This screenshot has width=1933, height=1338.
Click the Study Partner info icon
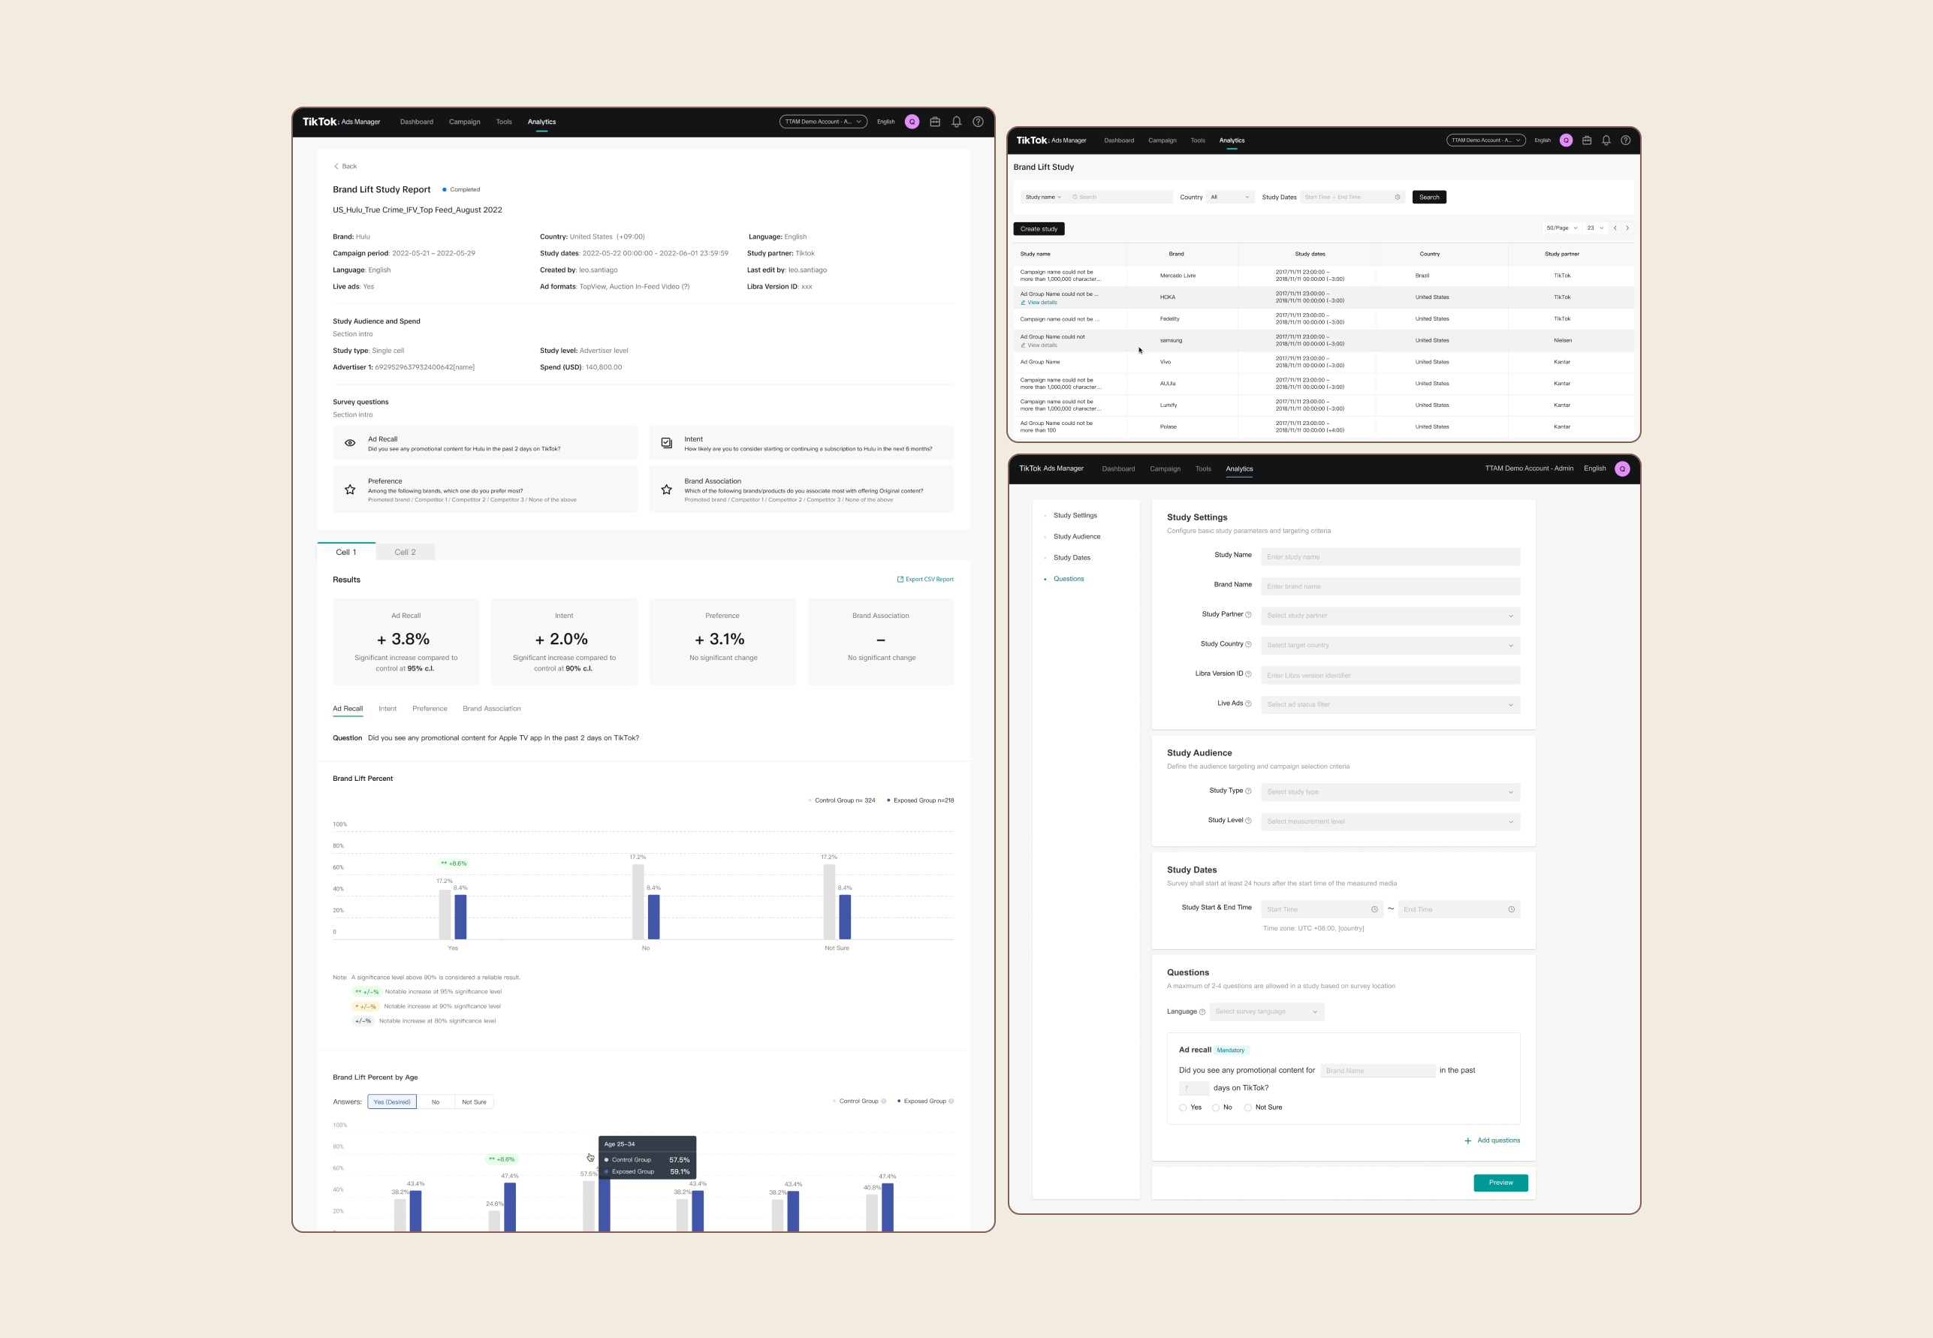coord(1248,614)
